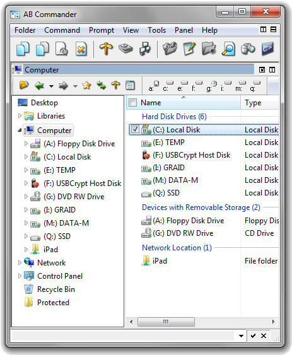Switch to drive g: button

(211, 86)
